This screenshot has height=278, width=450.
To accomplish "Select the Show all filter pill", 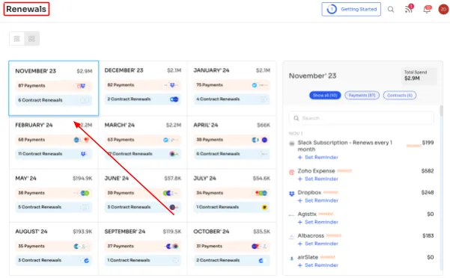I will point(325,96).
